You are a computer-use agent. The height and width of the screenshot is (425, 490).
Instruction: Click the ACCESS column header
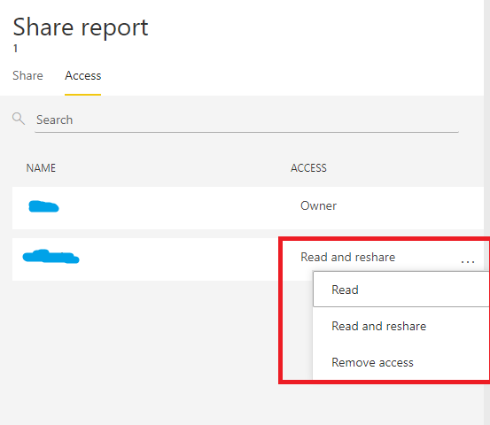(x=308, y=168)
